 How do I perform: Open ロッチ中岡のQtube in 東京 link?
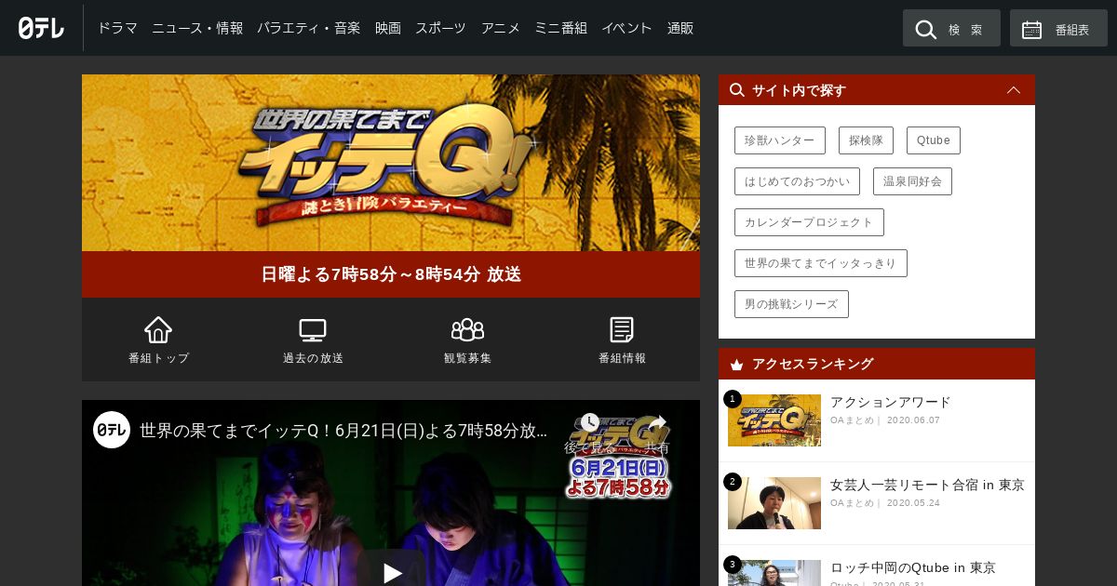(913, 567)
